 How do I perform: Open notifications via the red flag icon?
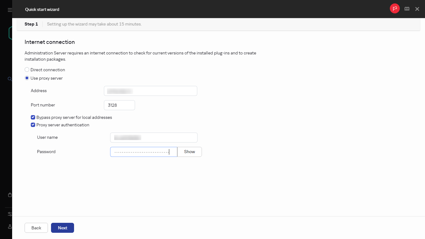pos(395,9)
